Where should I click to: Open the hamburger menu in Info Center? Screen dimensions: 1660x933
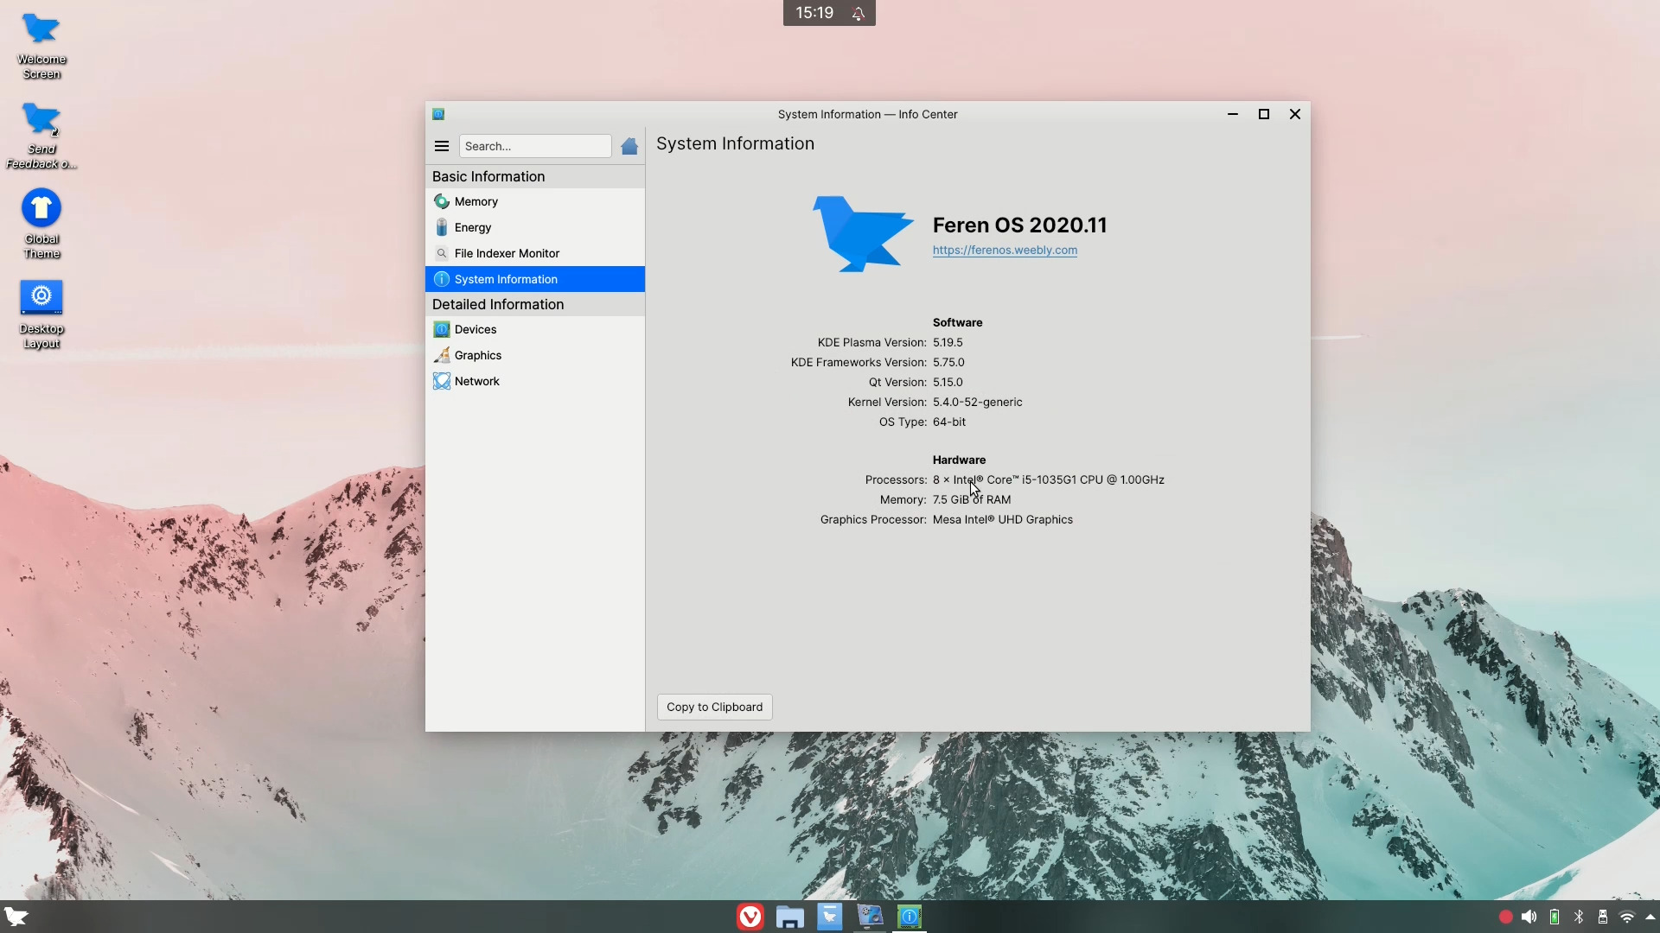tap(441, 145)
